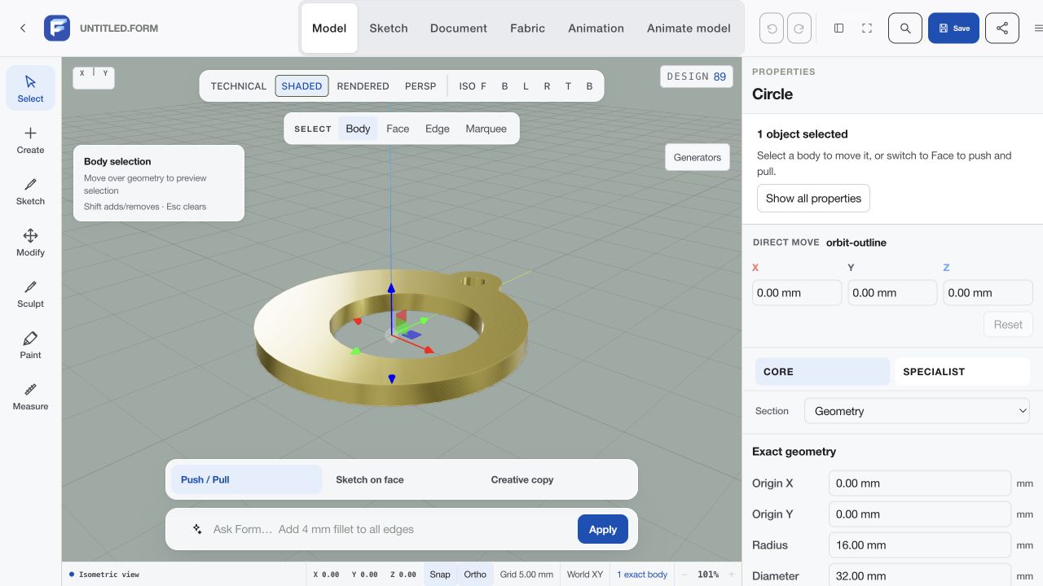Screen dimensions: 1043x586
Task: Click the sparkle icon in Ask Form
Action: click(x=197, y=529)
